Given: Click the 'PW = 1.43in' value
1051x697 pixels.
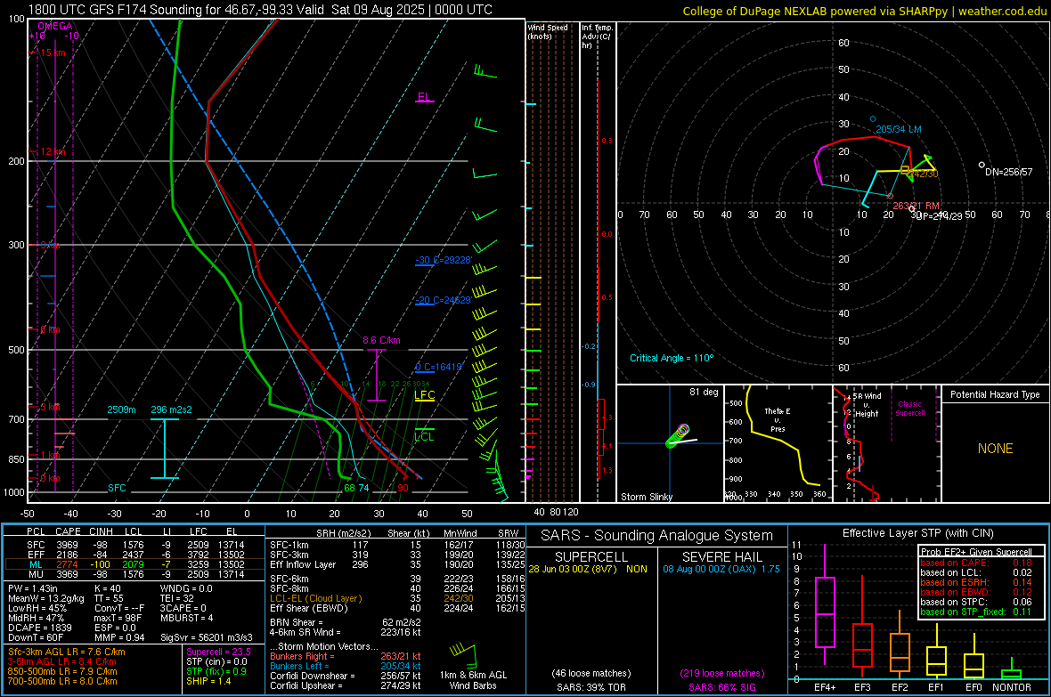Looking at the screenshot, I should 33,588.
